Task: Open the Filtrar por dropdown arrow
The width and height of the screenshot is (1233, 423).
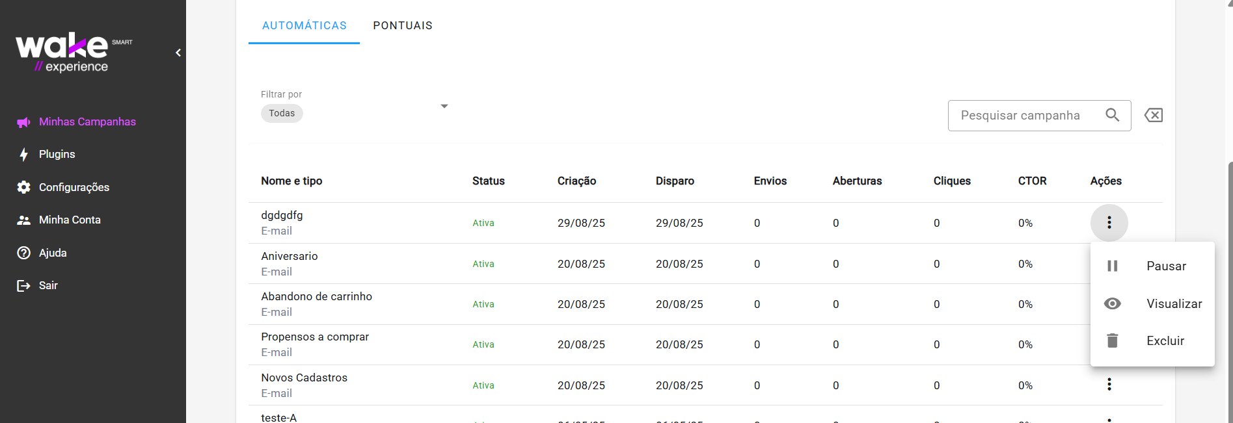Action: coord(444,106)
